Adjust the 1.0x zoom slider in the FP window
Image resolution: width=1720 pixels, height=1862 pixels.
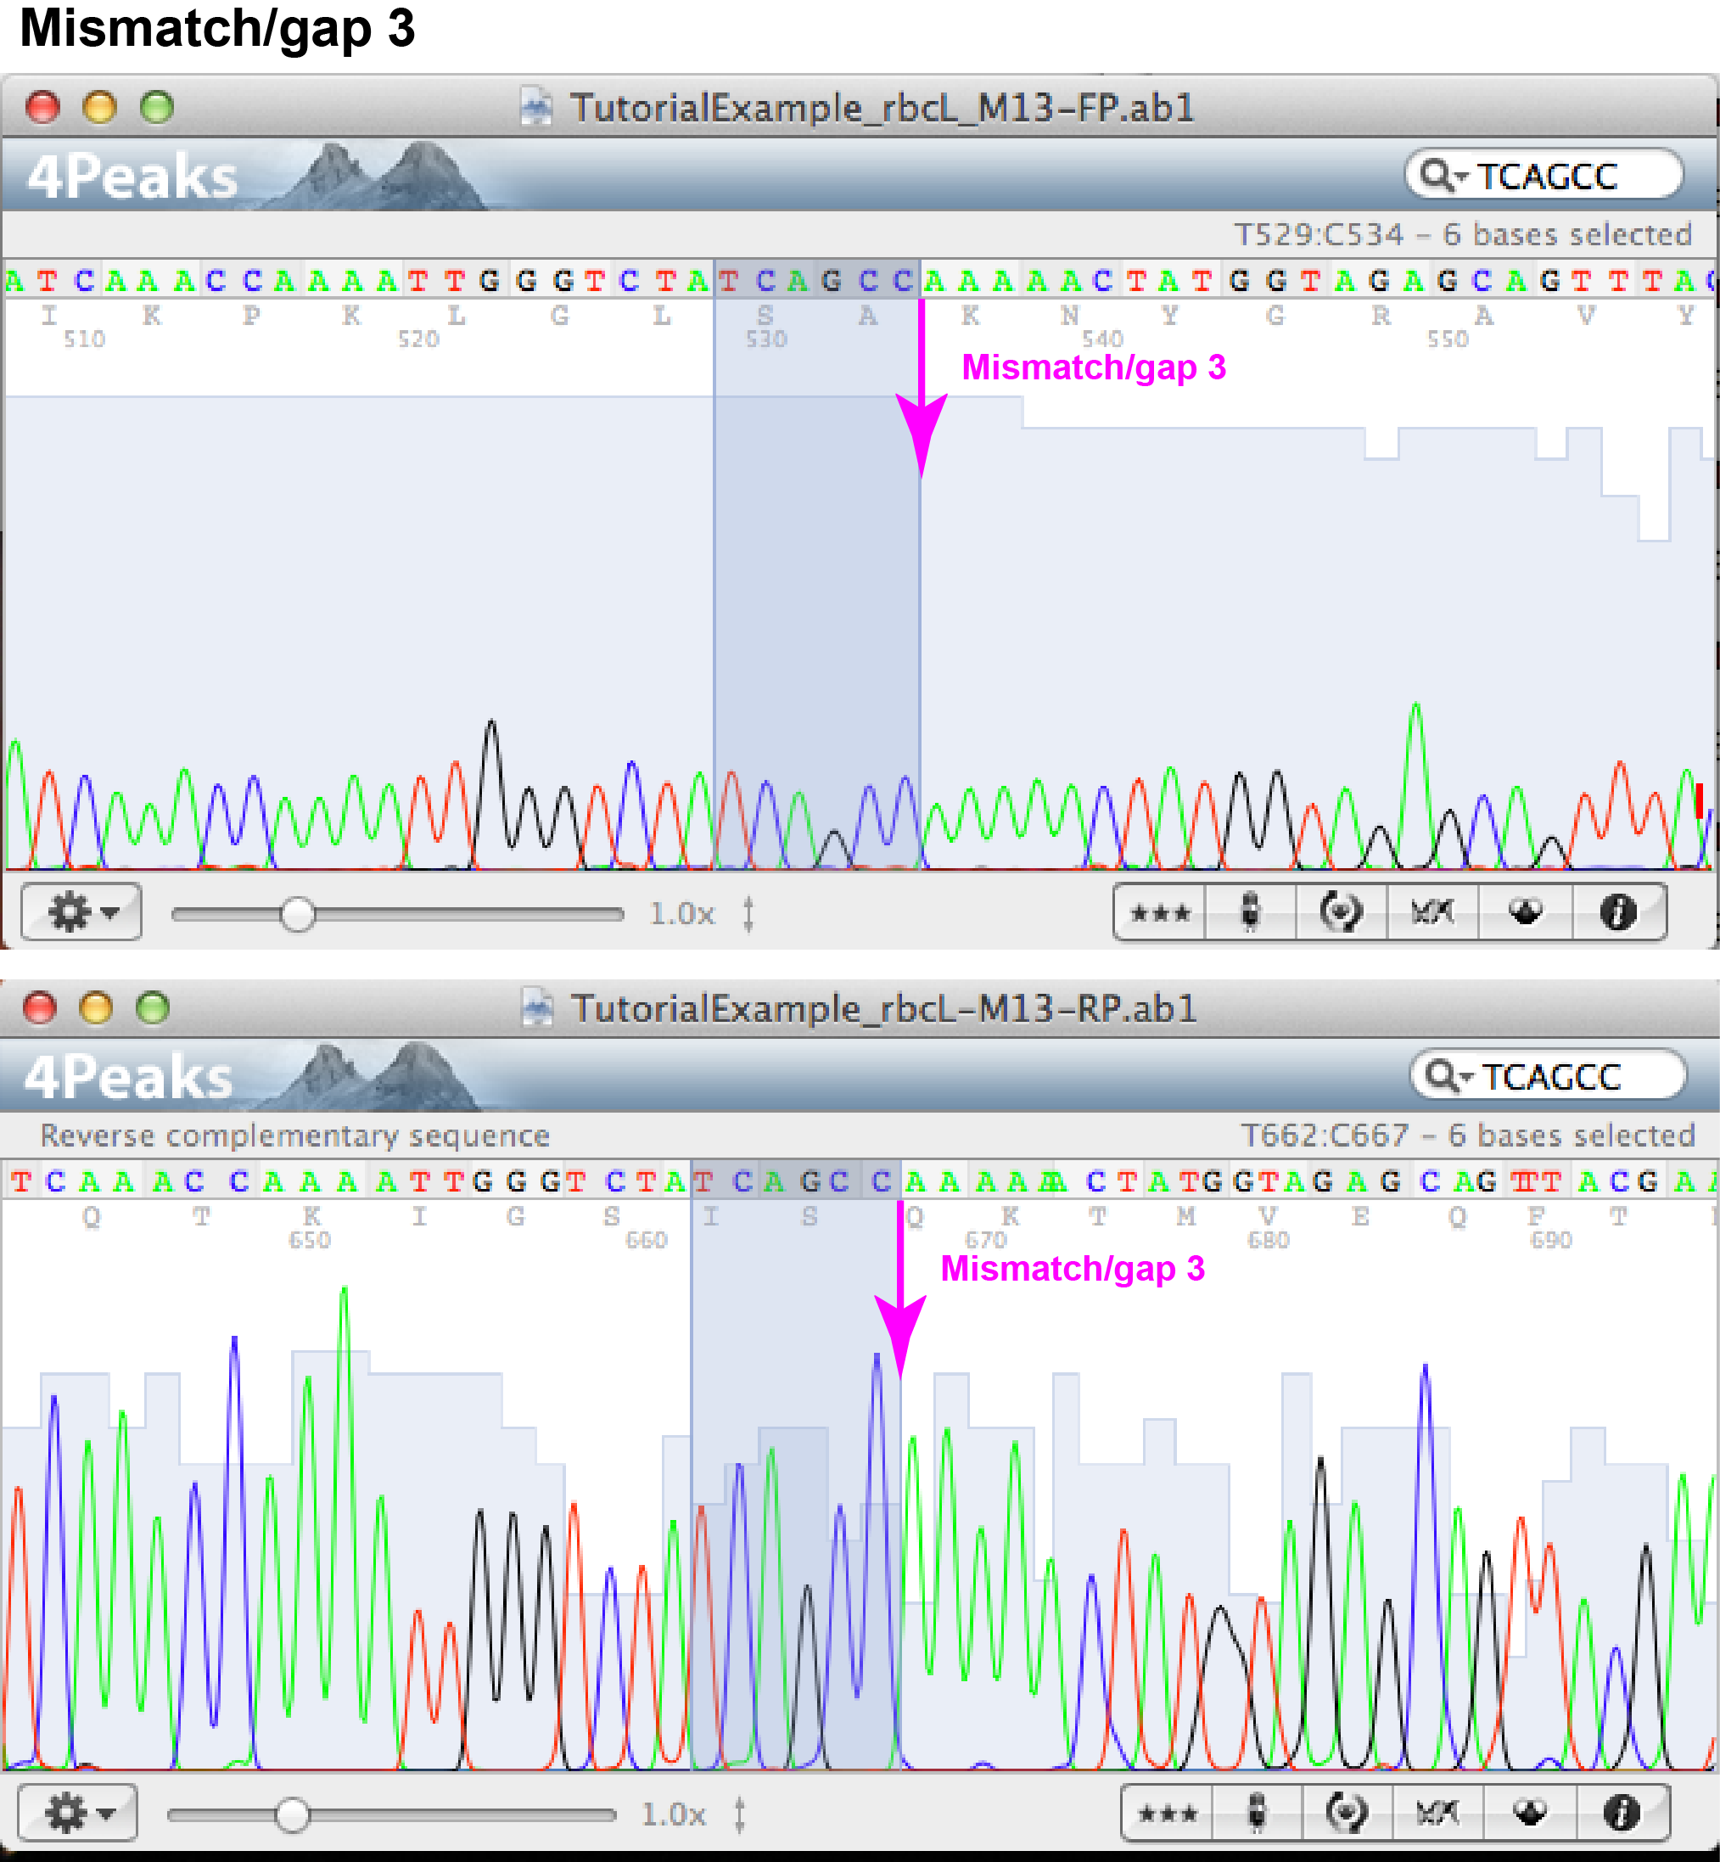[298, 914]
